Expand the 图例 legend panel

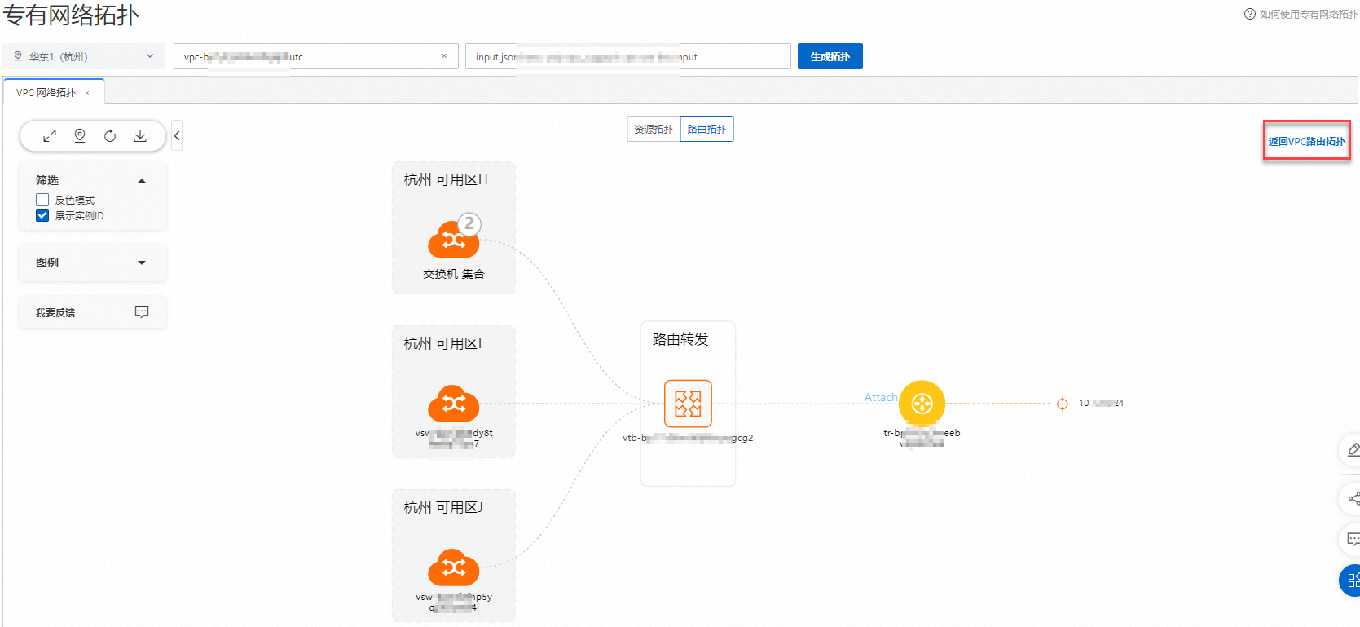(142, 263)
